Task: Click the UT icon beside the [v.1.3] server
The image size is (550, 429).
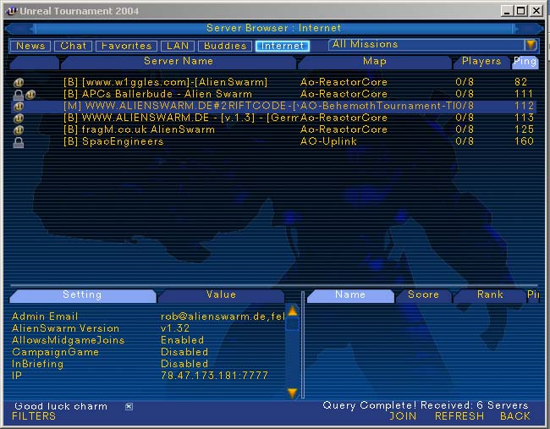Action: point(19,118)
